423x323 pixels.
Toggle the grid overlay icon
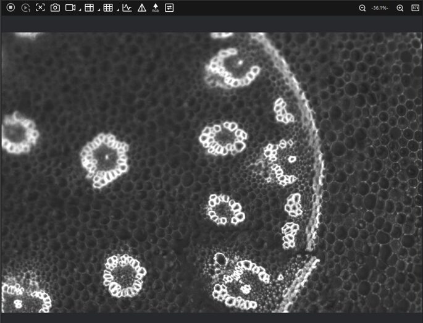pos(107,8)
